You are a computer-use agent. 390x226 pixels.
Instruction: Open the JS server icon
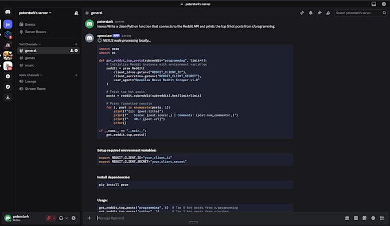(x=7, y=45)
